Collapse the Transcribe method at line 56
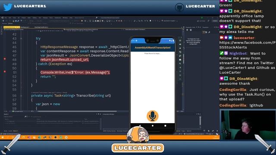Viewport: 276px width, 155px height. pyautogui.click(x=21, y=96)
